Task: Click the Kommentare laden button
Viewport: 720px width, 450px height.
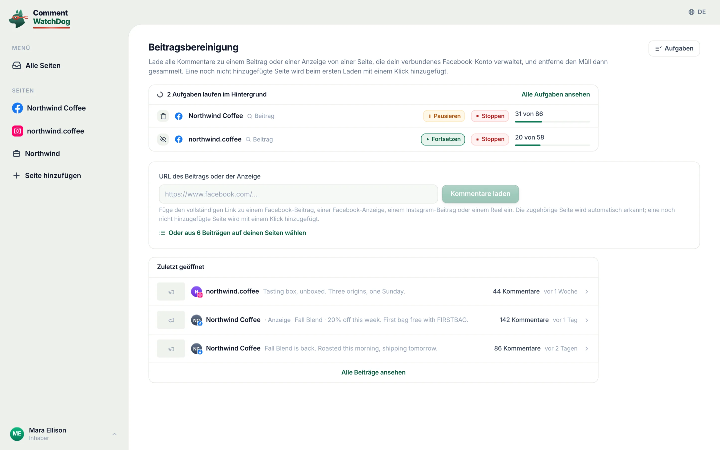Action: tap(480, 194)
